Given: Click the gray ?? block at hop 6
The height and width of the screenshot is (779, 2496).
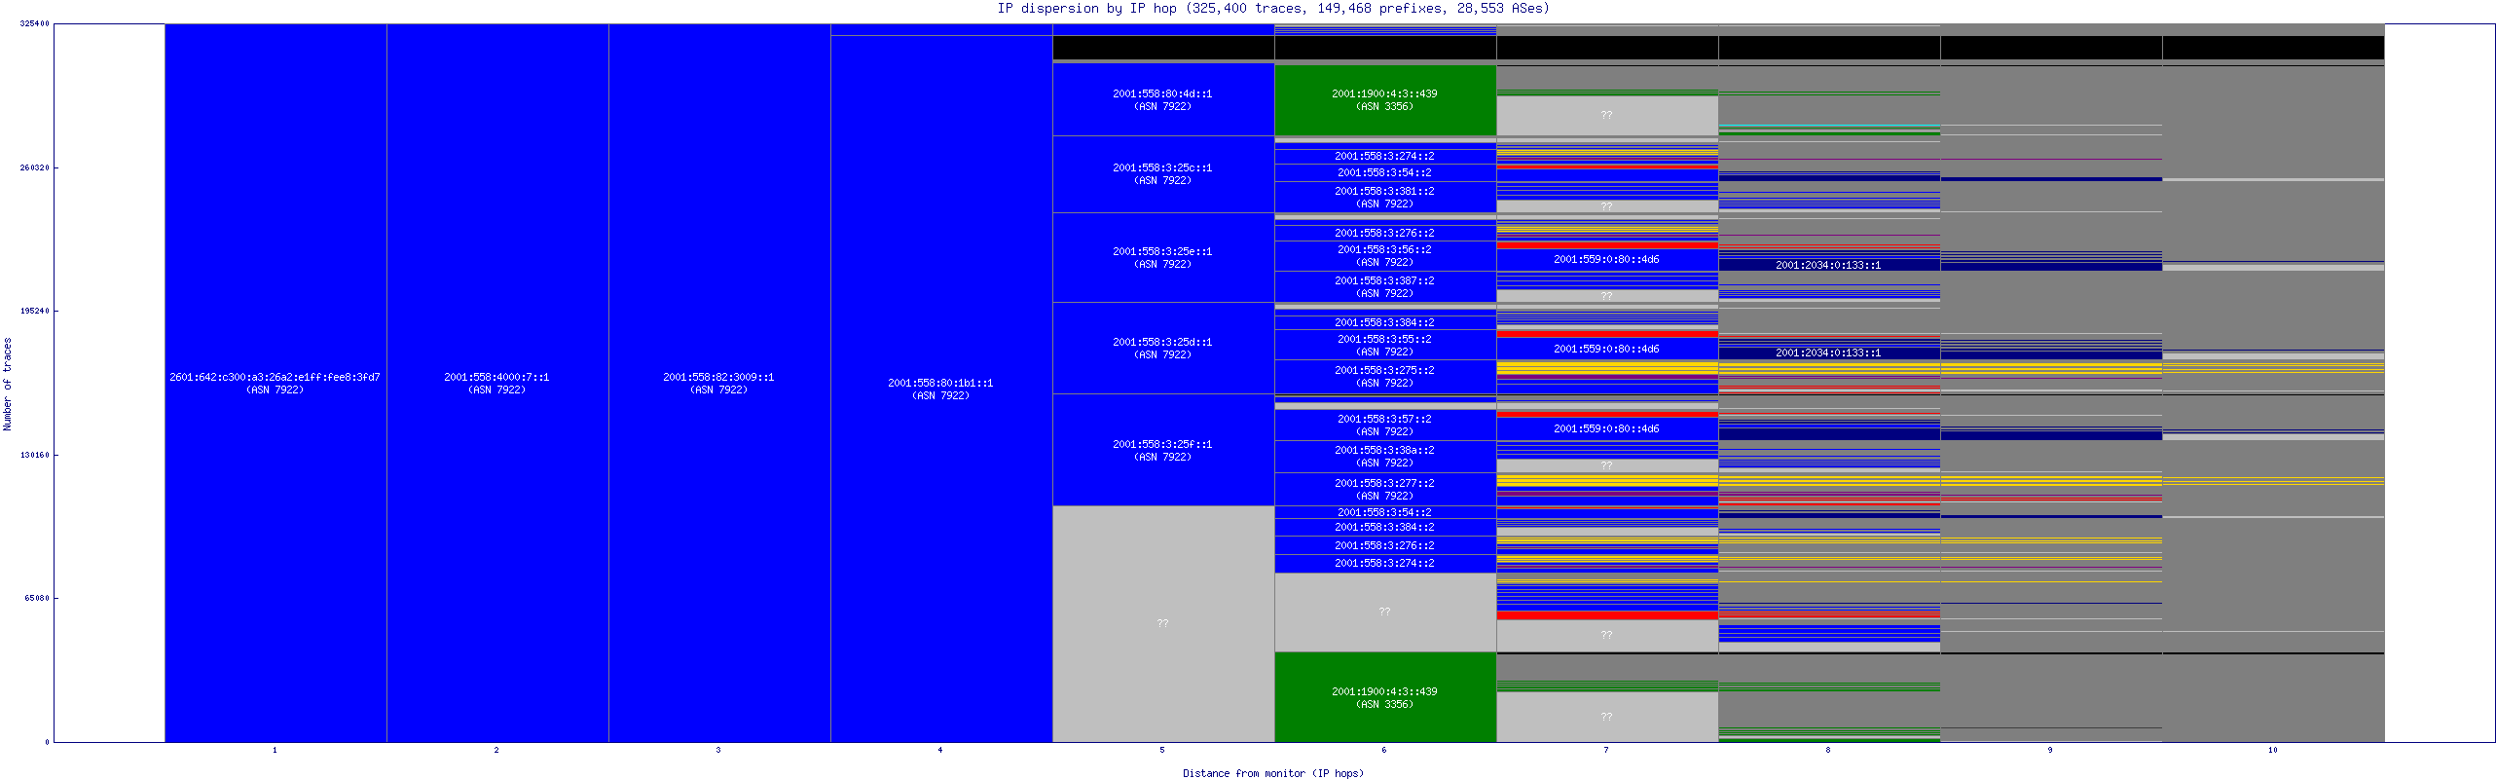Looking at the screenshot, I should click(1385, 612).
